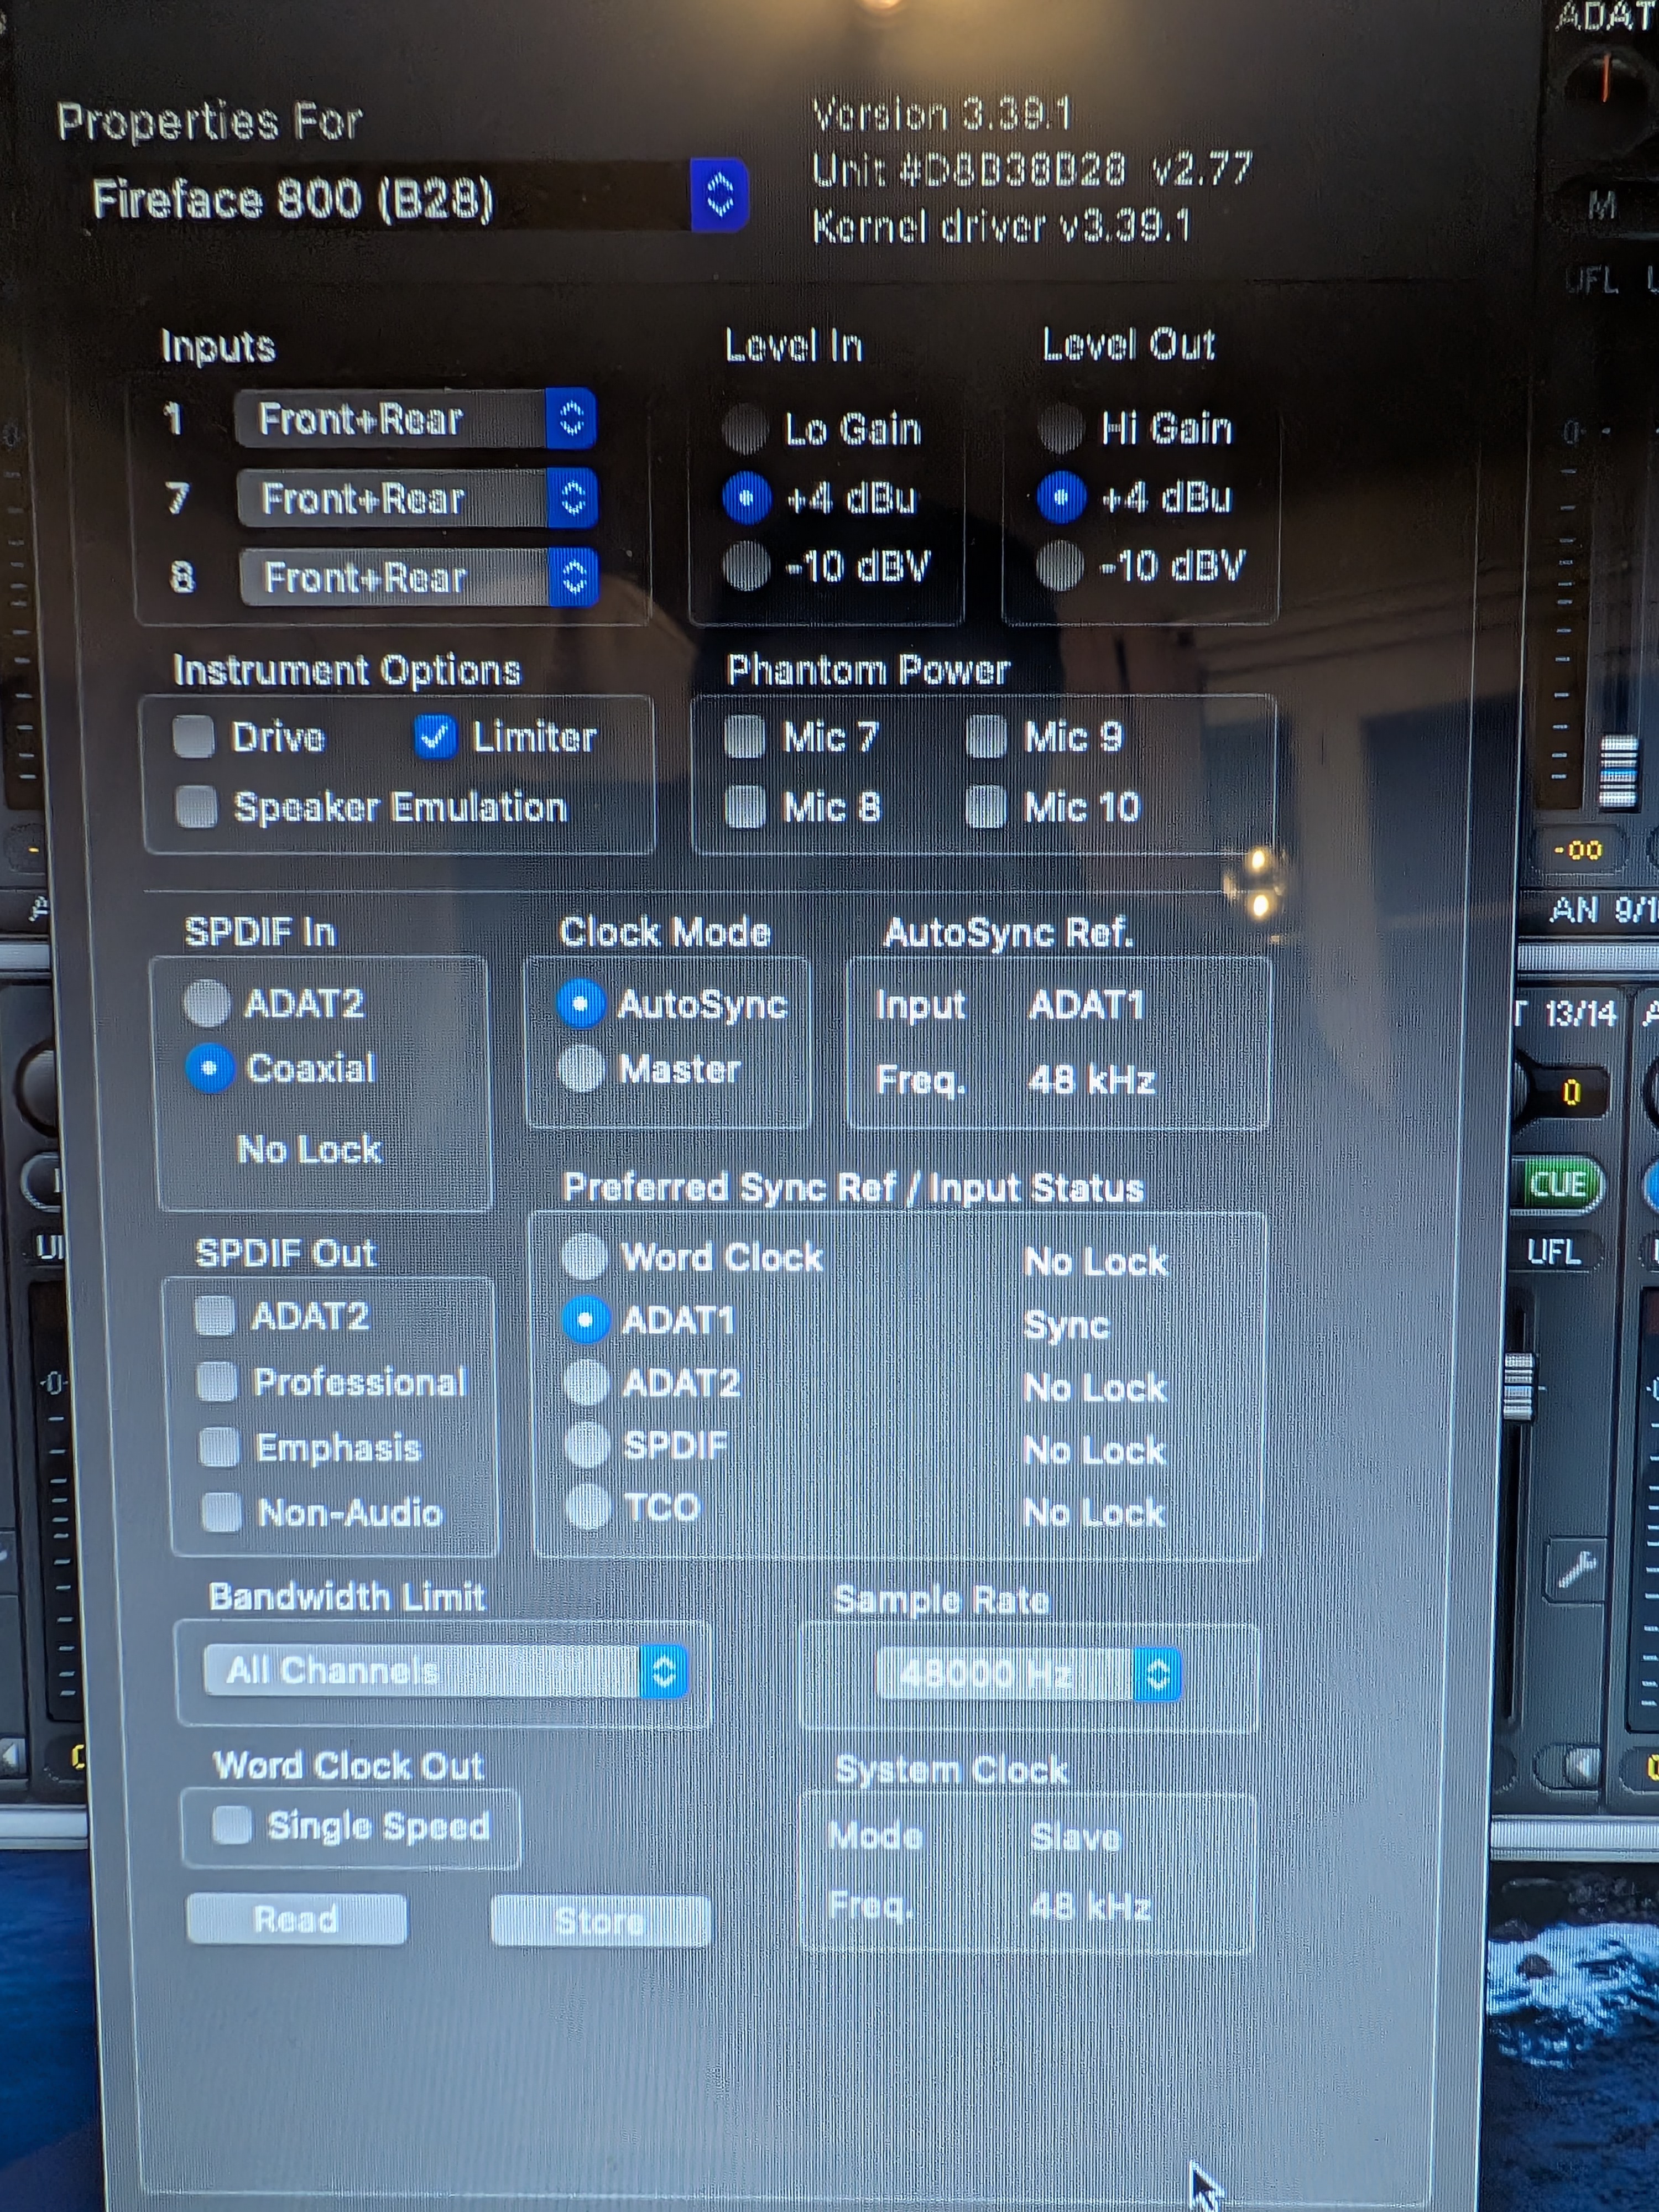This screenshot has width=1659, height=2212.
Task: Set Clock Mode to Master
Action: pos(581,1069)
